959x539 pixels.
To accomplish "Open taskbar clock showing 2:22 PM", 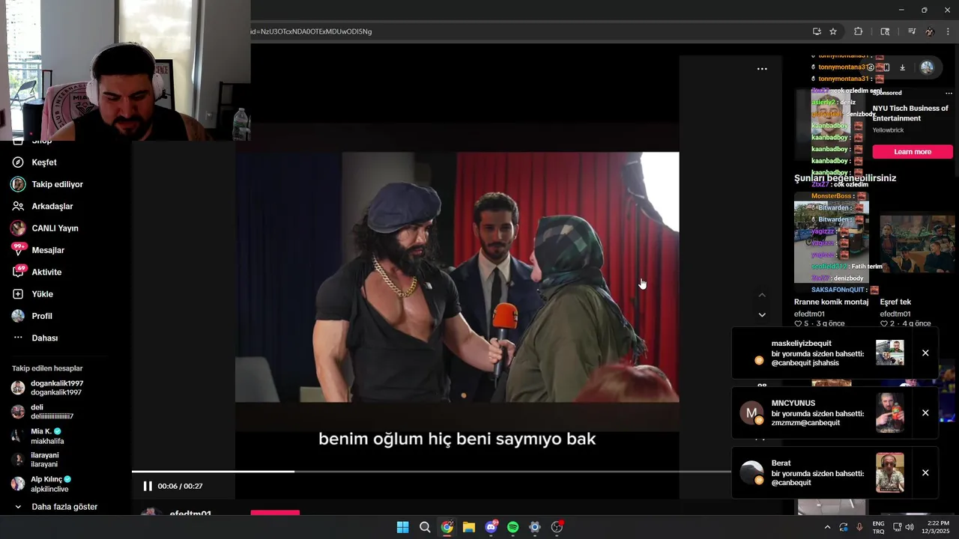I will 937,527.
